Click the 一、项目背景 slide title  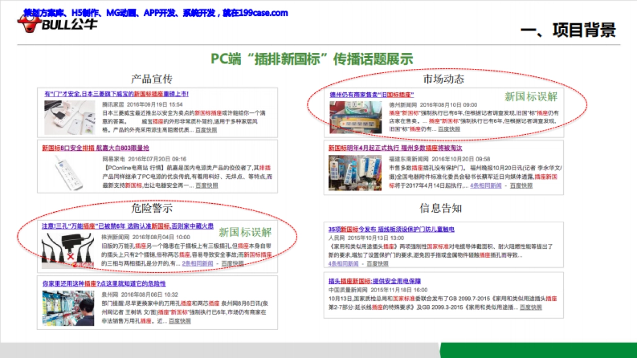click(x=569, y=30)
